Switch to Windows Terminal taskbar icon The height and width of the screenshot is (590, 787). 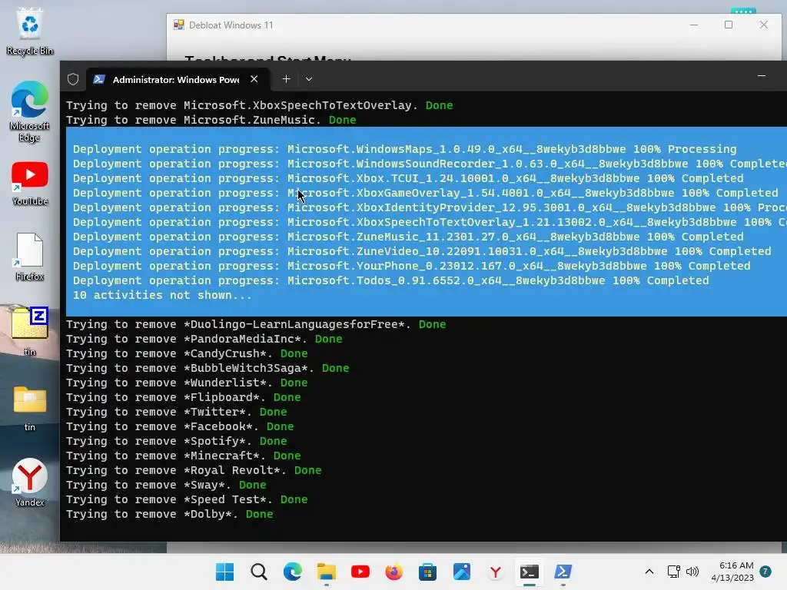(529, 572)
